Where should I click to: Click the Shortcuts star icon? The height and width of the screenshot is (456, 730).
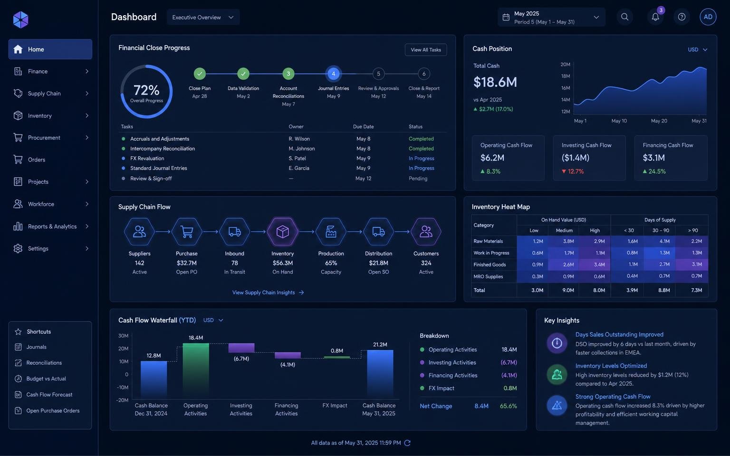click(18, 332)
